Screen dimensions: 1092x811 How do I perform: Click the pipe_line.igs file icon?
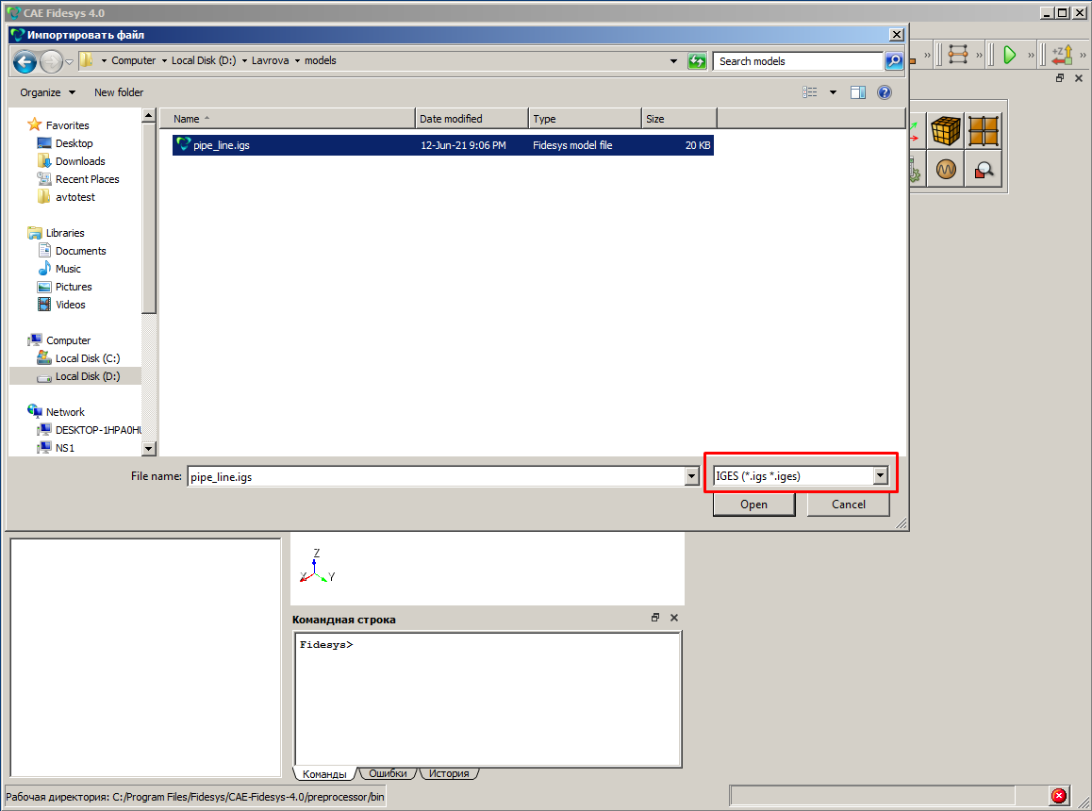tap(183, 144)
